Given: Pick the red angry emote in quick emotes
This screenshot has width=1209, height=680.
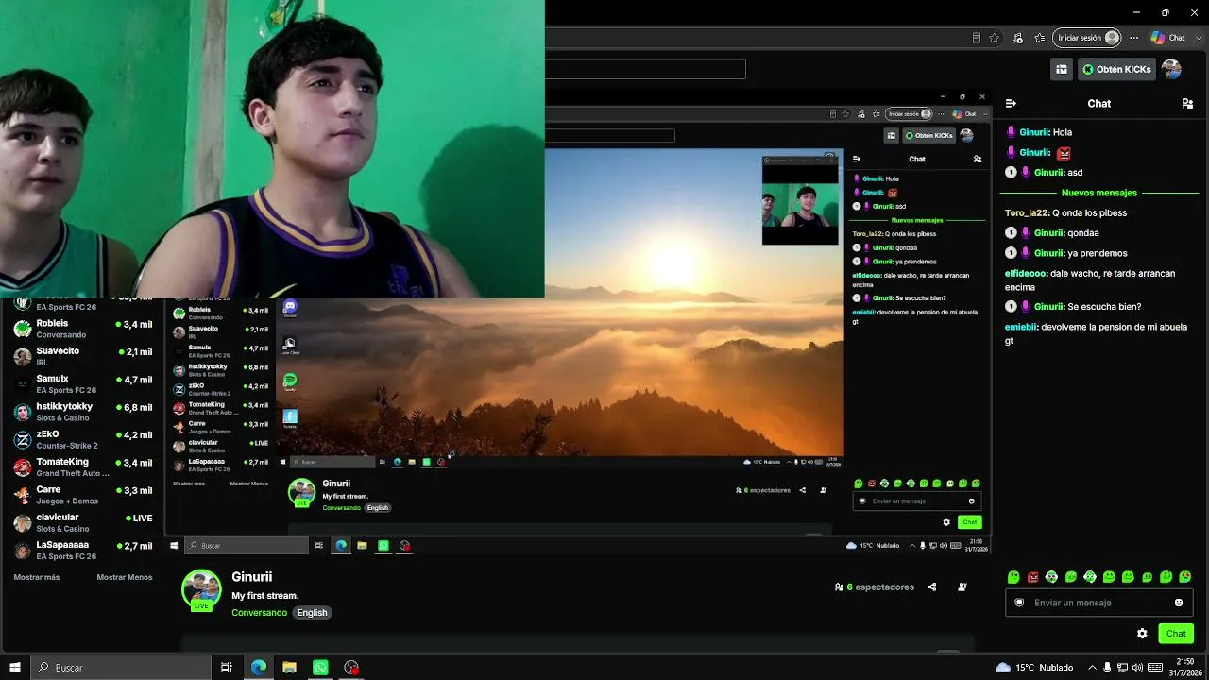Looking at the screenshot, I should coord(1032,577).
